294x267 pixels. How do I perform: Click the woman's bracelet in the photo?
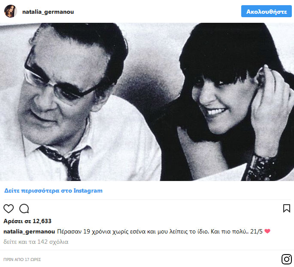point(261,168)
